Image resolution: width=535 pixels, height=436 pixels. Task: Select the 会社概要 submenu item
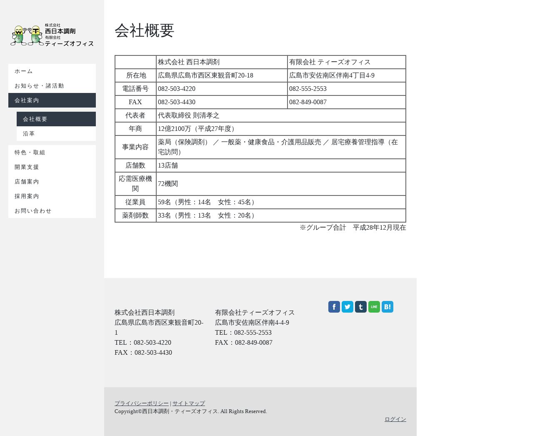point(56,119)
